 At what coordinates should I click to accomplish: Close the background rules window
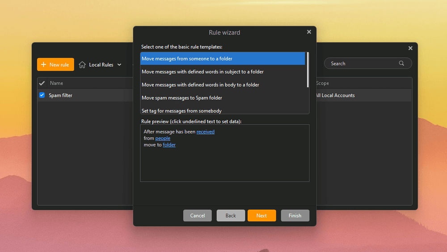[410, 48]
